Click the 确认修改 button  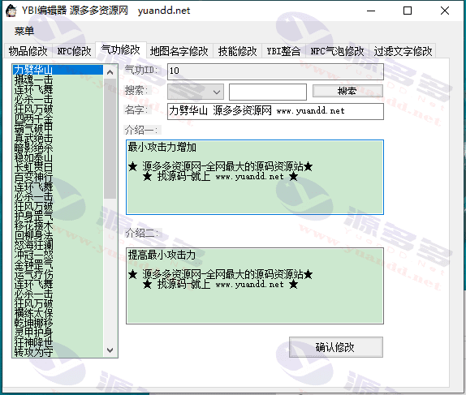pyautogui.click(x=336, y=347)
